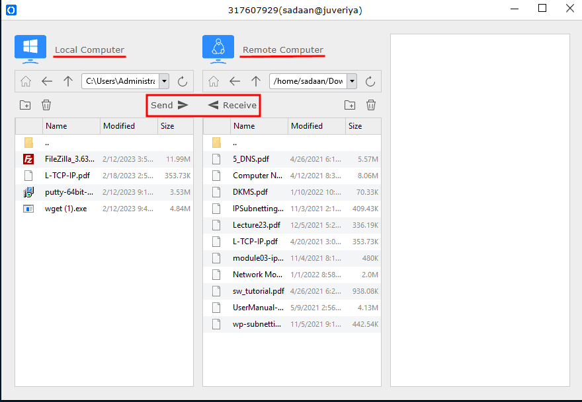Click the app icon in the title bar
The width and height of the screenshot is (582, 402).
pyautogui.click(x=11, y=9)
